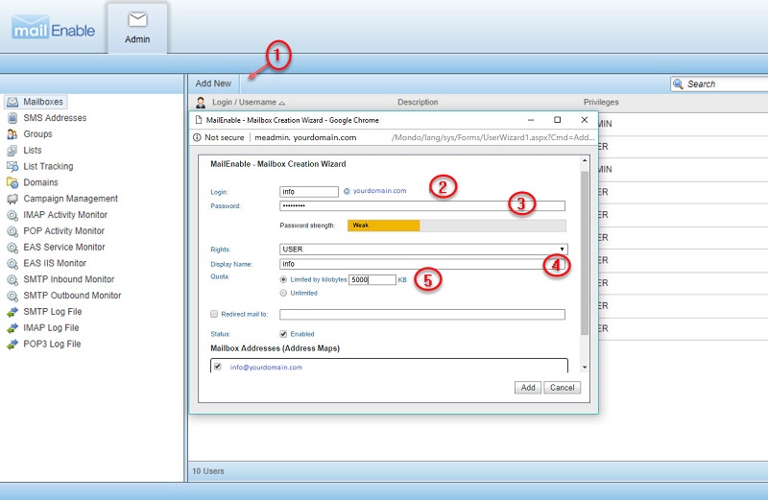Click the 10 Users status text
This screenshot has height=500, width=768.
[x=208, y=471]
